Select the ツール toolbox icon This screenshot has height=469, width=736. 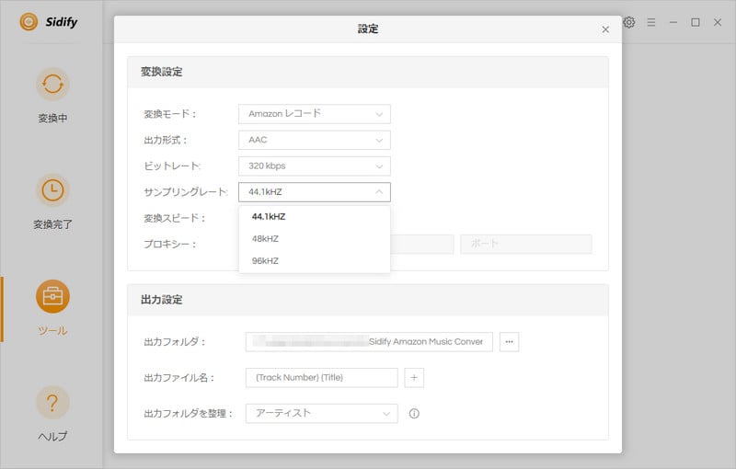point(52,296)
